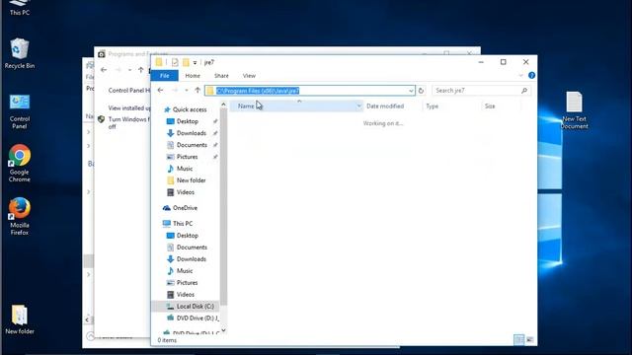Open the Name column filter dropdown
The image size is (632, 355).
[358, 106]
